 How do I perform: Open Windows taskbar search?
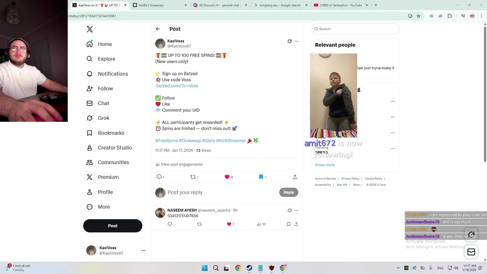pyautogui.click(x=216, y=268)
